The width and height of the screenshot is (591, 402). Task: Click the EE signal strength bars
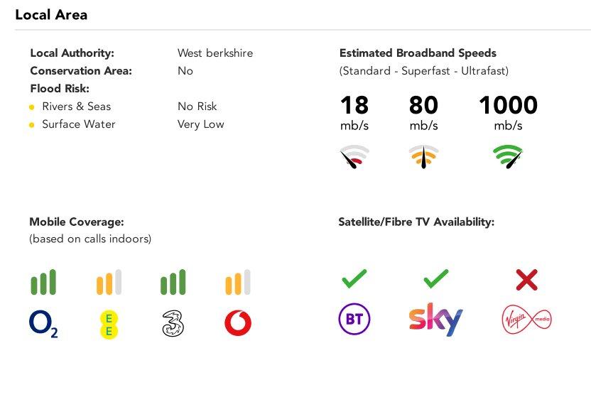[x=109, y=282]
